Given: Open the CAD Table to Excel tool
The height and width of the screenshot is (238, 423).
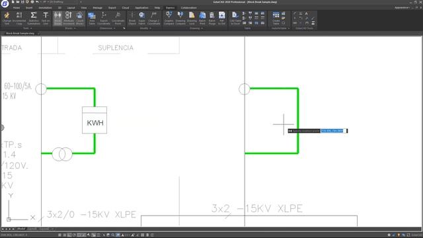Looking at the screenshot, I should (235, 19).
